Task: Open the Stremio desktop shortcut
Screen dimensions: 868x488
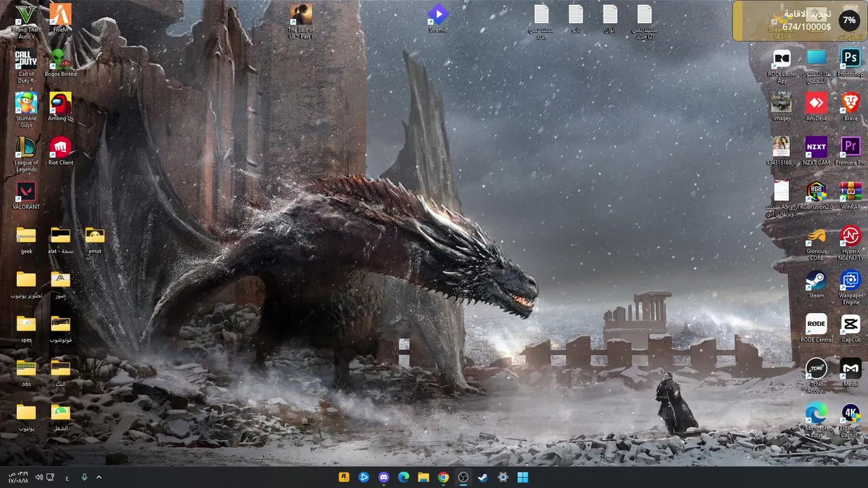Action: click(x=438, y=18)
